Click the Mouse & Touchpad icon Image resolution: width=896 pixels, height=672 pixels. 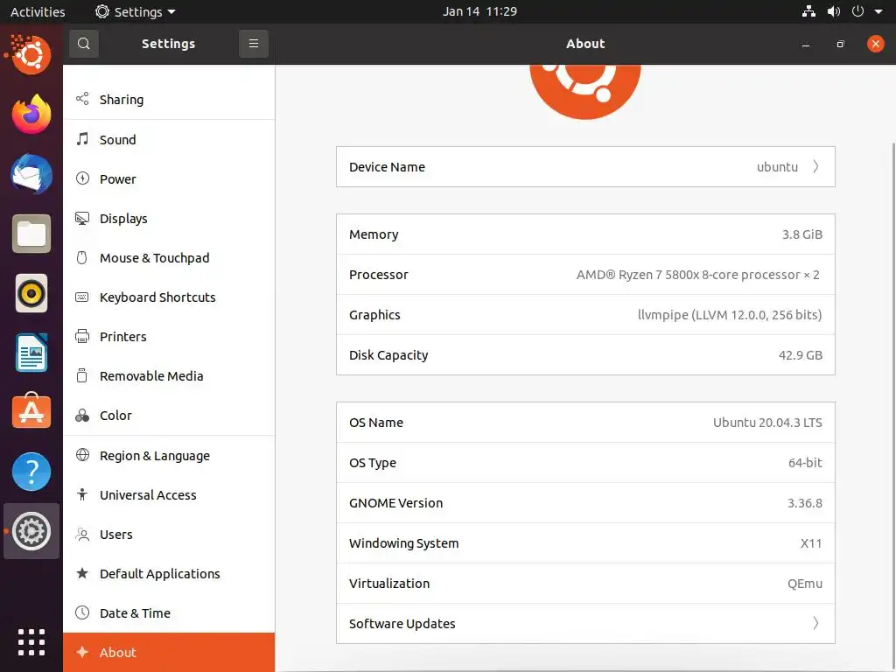[82, 258]
